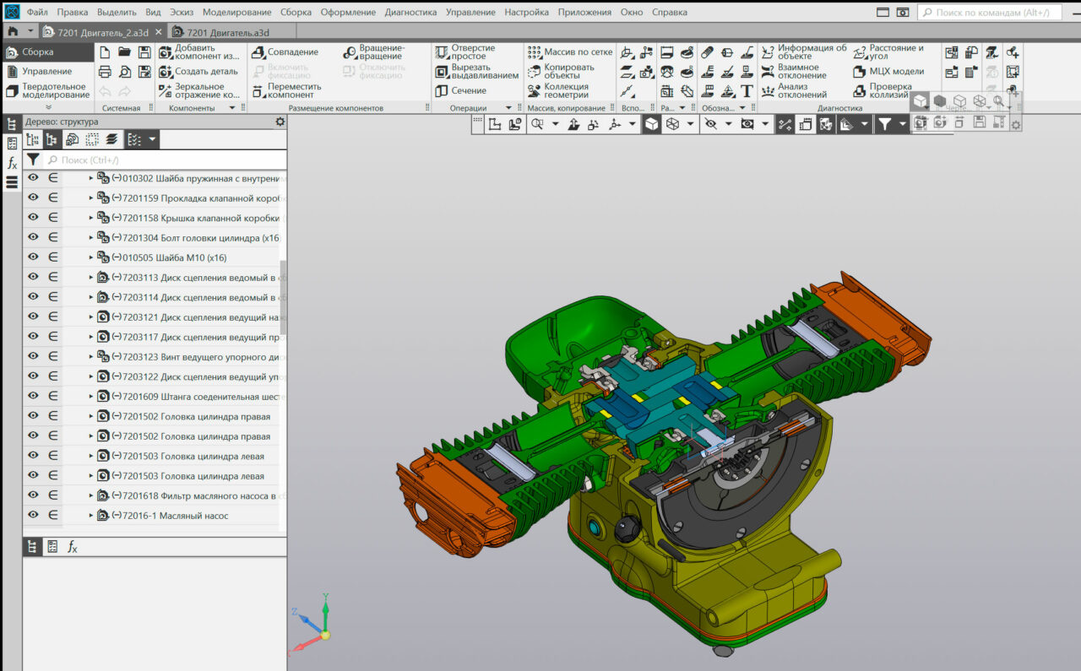Click the text annotation T icon
1081x671 pixels.
tap(747, 91)
